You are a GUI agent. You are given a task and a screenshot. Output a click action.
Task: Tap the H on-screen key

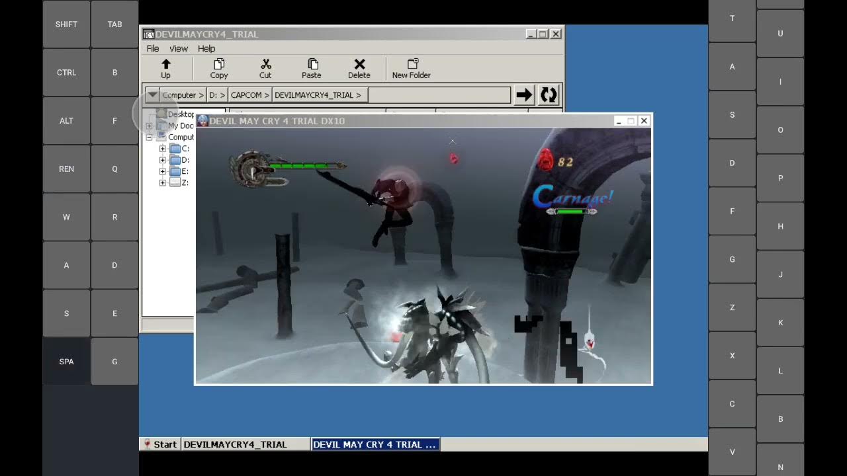[780, 227]
